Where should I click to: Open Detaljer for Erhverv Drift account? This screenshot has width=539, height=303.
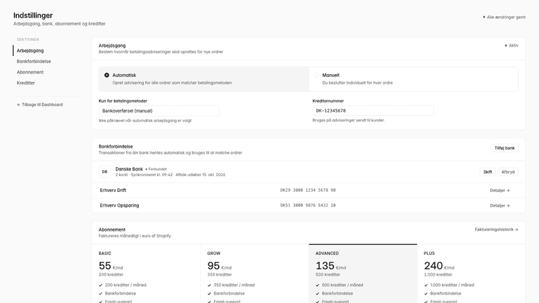pyautogui.click(x=499, y=191)
